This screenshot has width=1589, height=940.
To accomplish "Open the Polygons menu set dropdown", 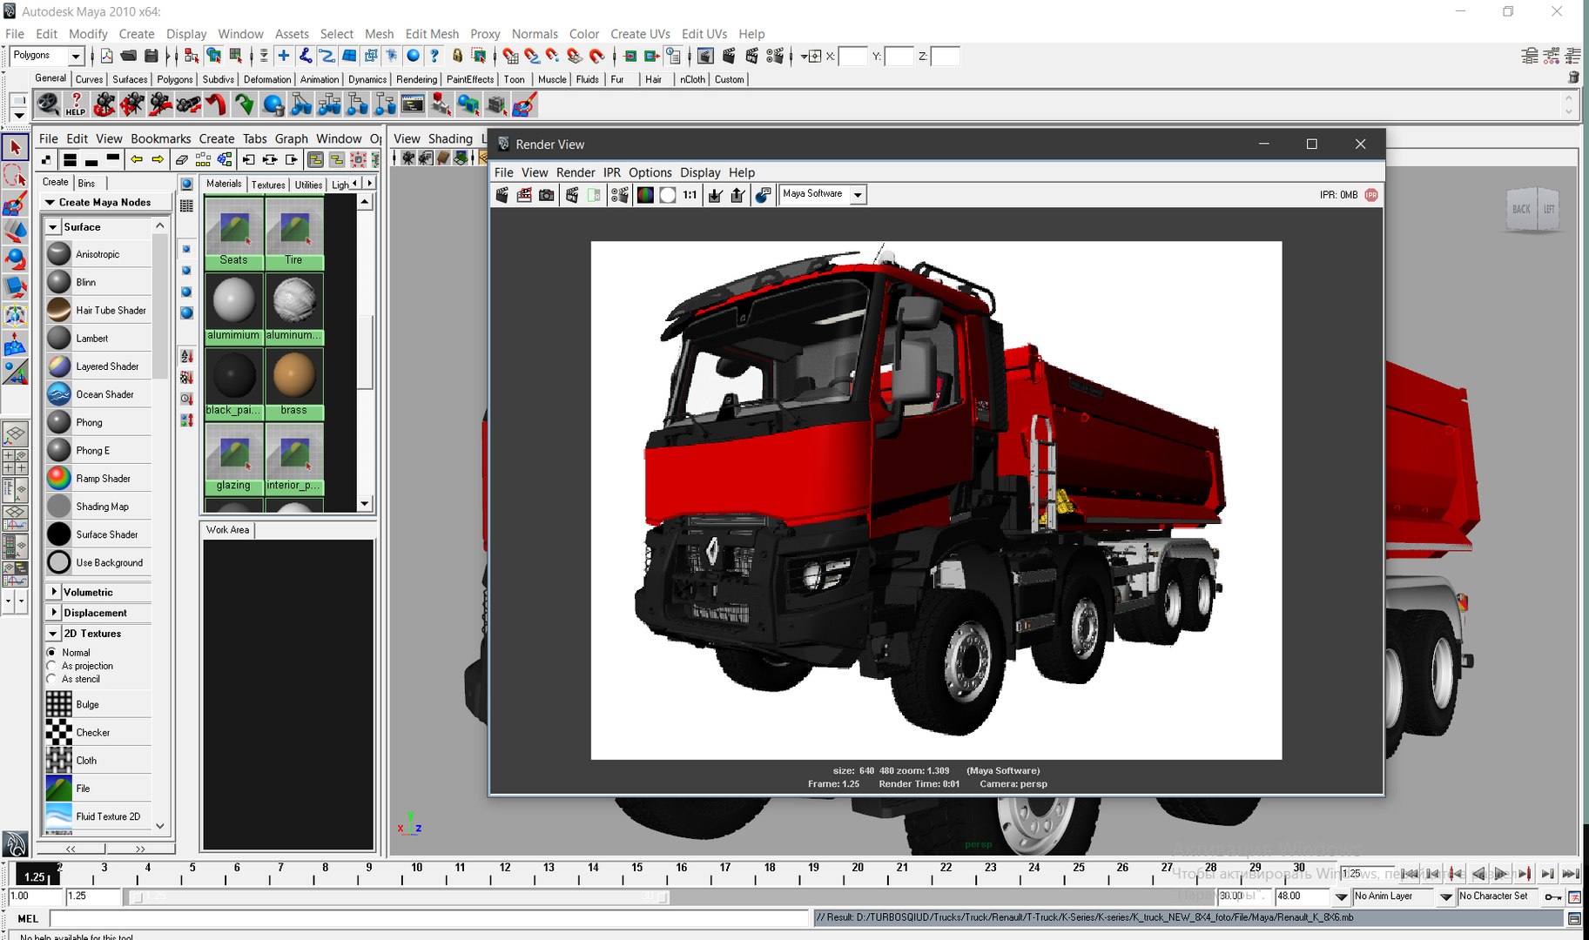I will coord(76,56).
